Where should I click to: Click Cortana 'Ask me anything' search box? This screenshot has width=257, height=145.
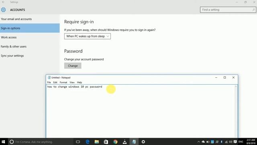40,142
